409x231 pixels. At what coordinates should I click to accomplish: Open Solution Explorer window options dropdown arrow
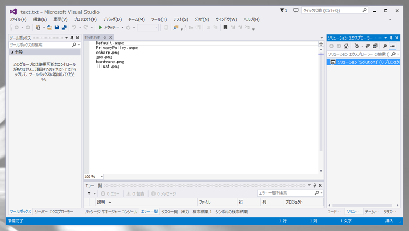(385, 38)
